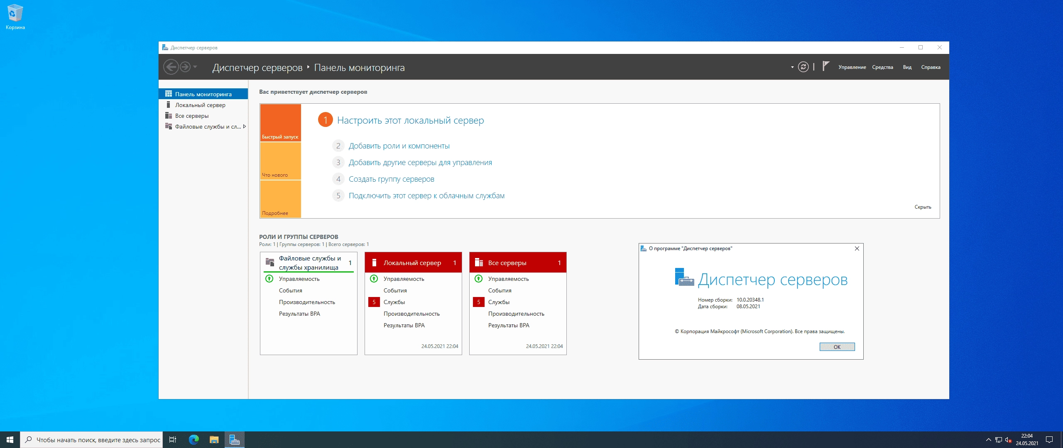
Task: Close the О программе dialog
Action: [x=857, y=248]
